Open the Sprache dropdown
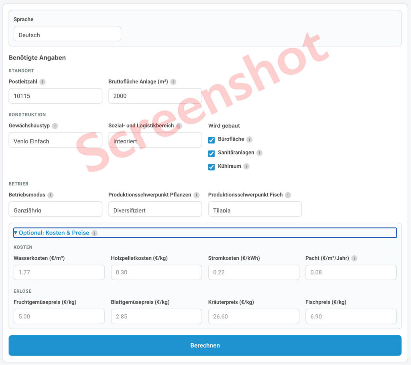The width and height of the screenshot is (411, 365). pyautogui.click(x=67, y=34)
